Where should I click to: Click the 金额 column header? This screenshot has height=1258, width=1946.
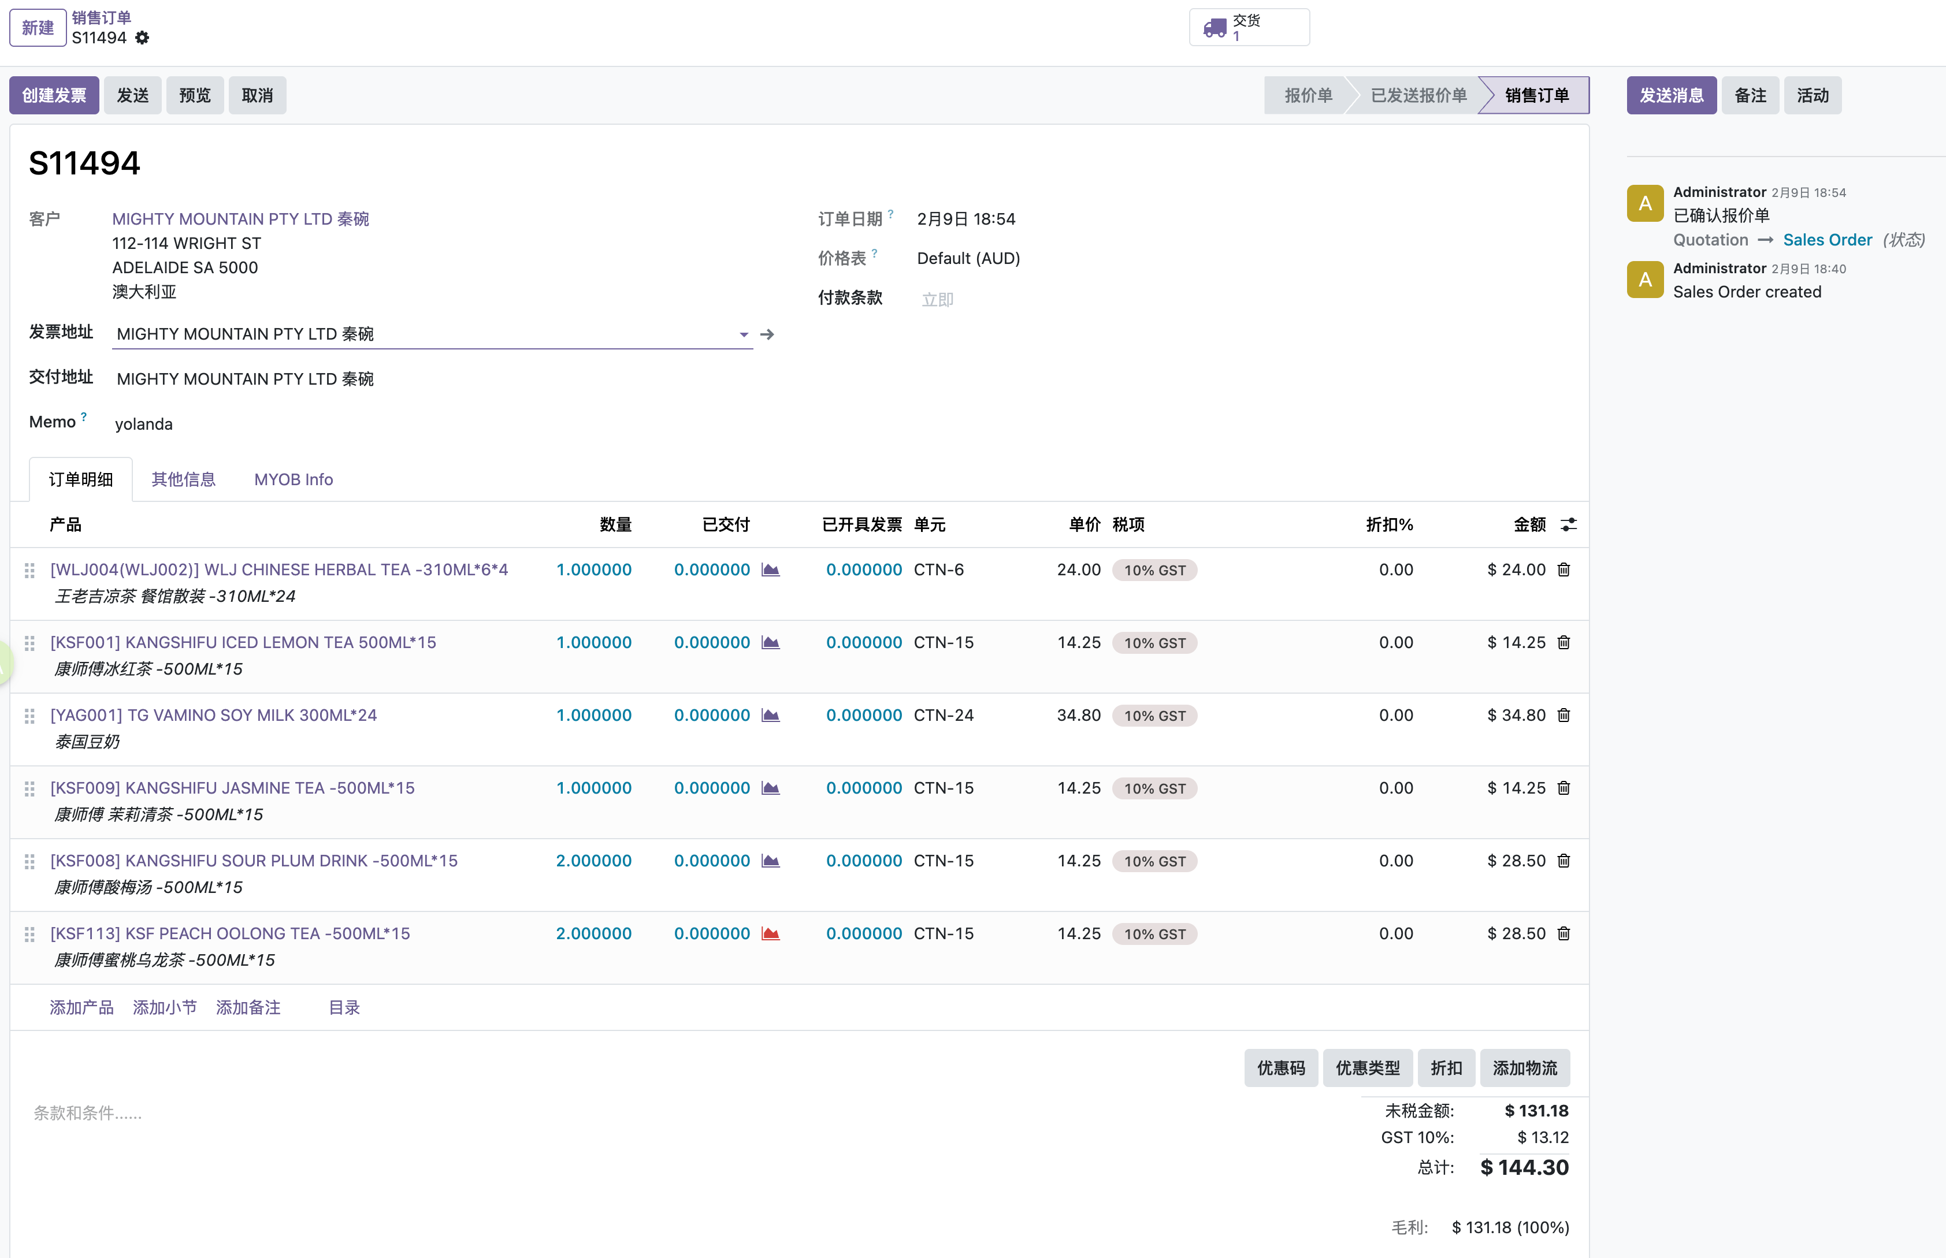tap(1529, 524)
